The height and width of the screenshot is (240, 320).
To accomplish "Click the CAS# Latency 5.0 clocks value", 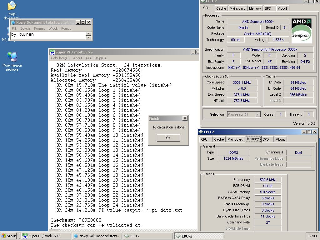I will [x=268, y=192].
